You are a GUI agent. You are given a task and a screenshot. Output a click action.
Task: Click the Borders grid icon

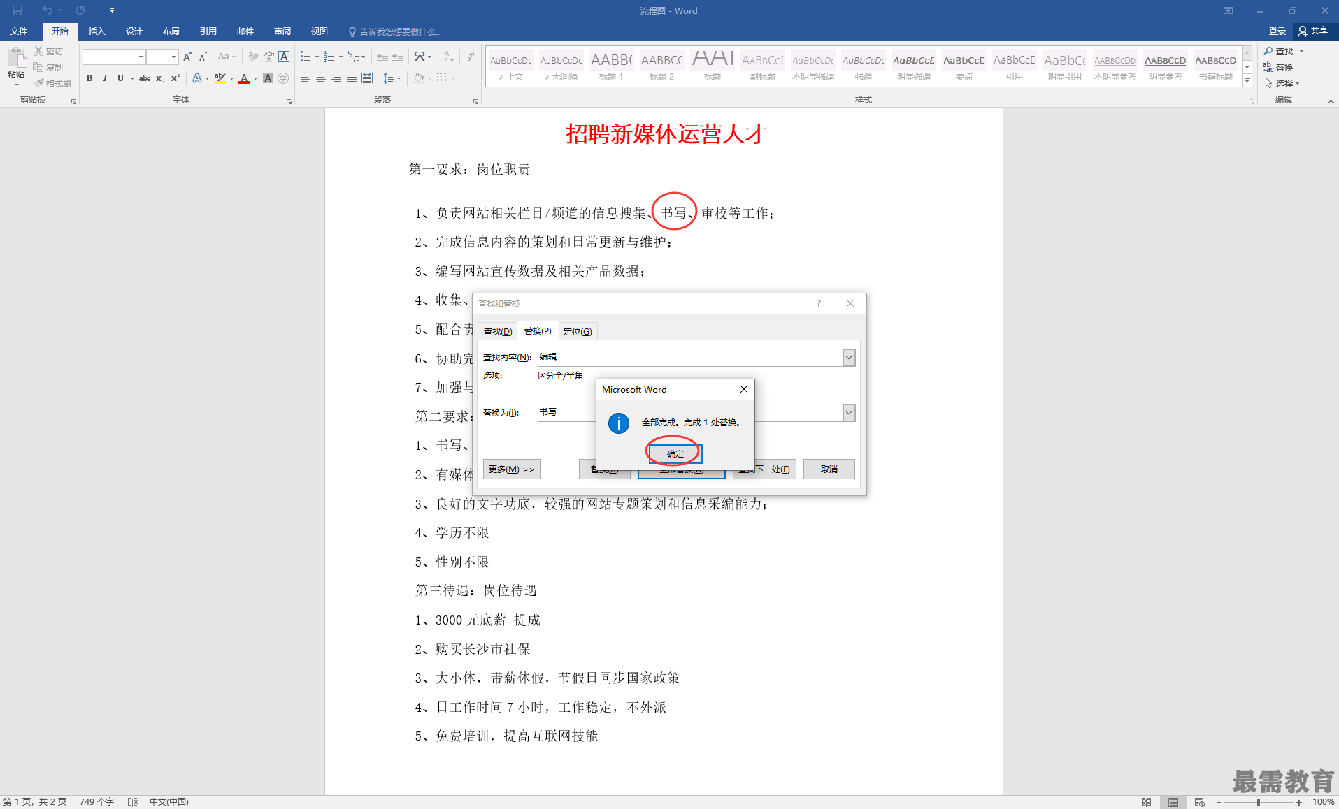(442, 78)
